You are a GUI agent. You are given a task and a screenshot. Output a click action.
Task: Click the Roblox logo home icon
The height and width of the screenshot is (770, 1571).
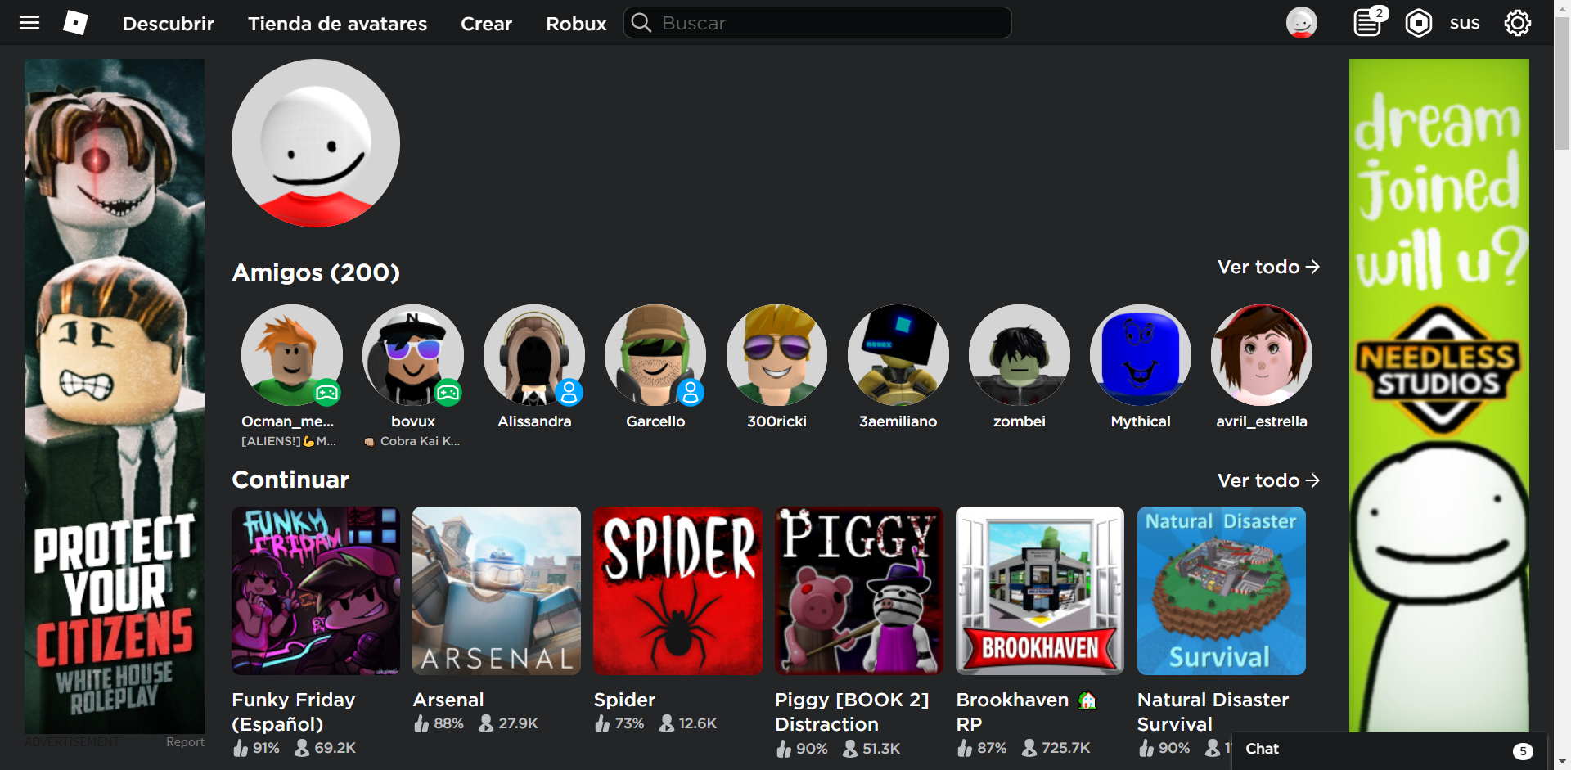tap(75, 23)
